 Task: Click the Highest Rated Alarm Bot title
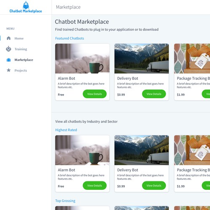click(66, 170)
